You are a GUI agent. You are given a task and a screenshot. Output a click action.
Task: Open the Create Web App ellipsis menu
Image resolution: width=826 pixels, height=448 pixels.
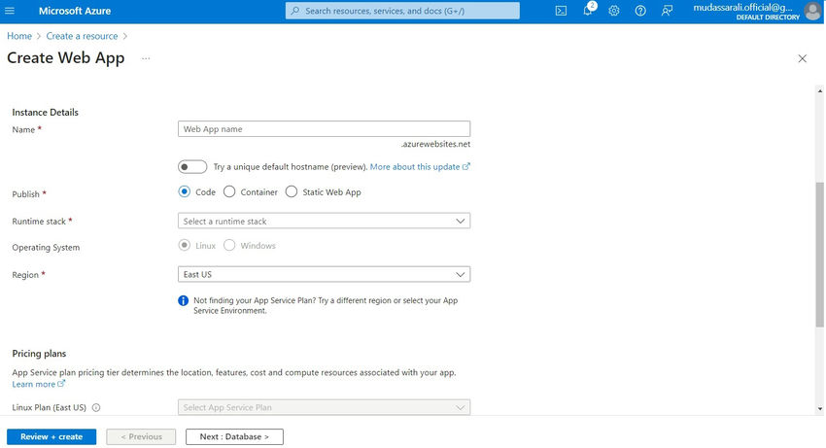click(x=146, y=59)
